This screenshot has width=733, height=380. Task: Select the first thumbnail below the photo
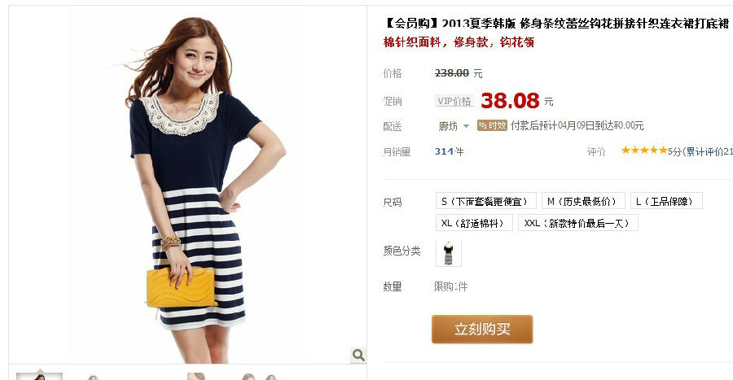(x=39, y=376)
